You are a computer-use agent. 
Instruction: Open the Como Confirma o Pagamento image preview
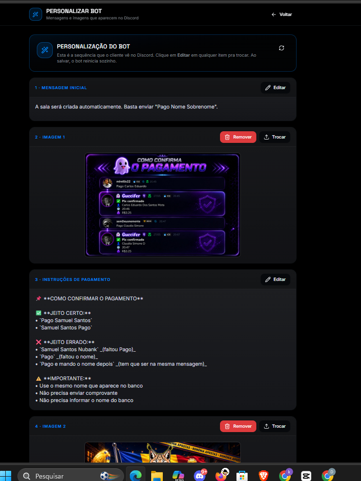click(x=162, y=204)
